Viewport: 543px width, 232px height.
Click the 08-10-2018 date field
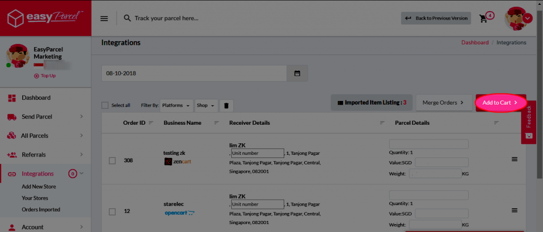click(194, 73)
